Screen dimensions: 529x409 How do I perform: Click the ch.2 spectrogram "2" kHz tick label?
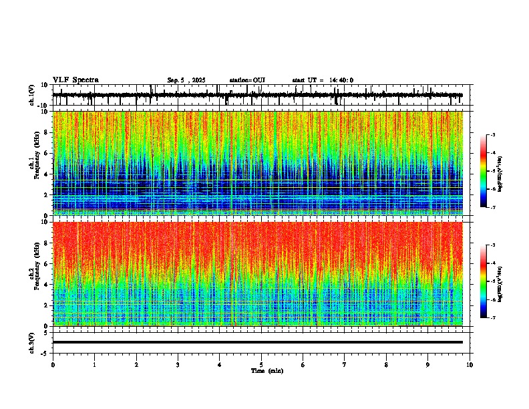click(46, 305)
